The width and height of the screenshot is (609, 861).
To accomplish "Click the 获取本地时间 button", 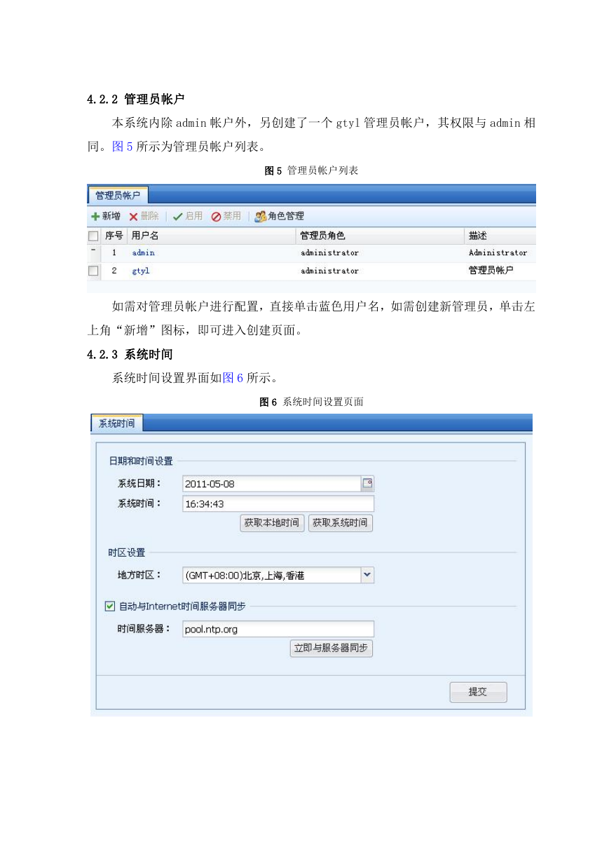I will [272, 523].
